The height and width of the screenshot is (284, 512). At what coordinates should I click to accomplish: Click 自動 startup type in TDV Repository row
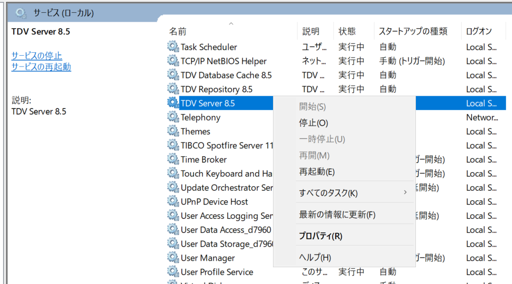click(x=388, y=89)
